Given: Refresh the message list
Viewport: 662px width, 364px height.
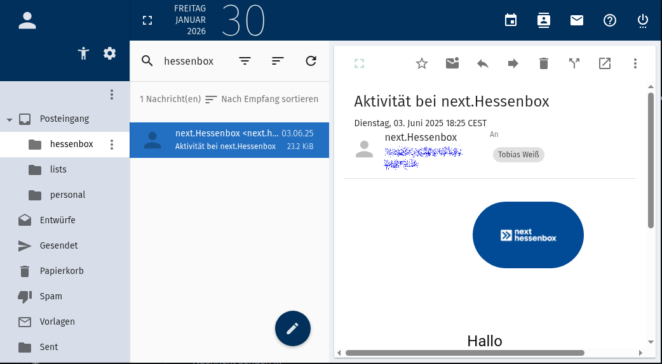Looking at the screenshot, I should point(311,61).
